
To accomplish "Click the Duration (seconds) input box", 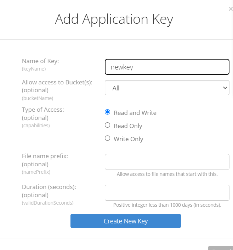I will pyautogui.click(x=167, y=193).
